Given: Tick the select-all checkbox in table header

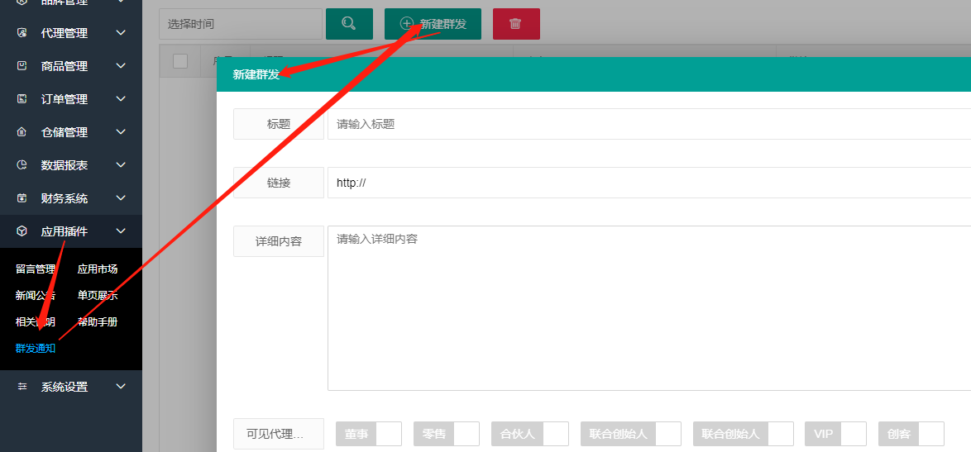Looking at the screenshot, I should coord(180,60).
